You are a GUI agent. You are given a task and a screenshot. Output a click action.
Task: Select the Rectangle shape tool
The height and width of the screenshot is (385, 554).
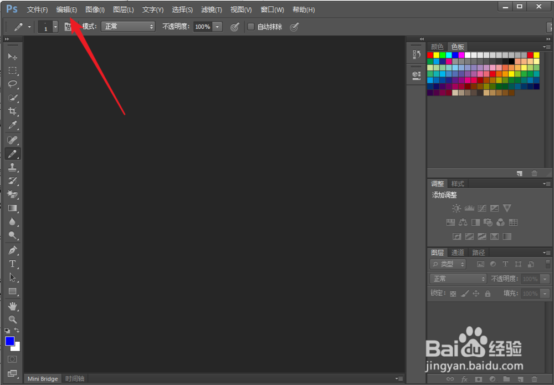[x=12, y=291]
